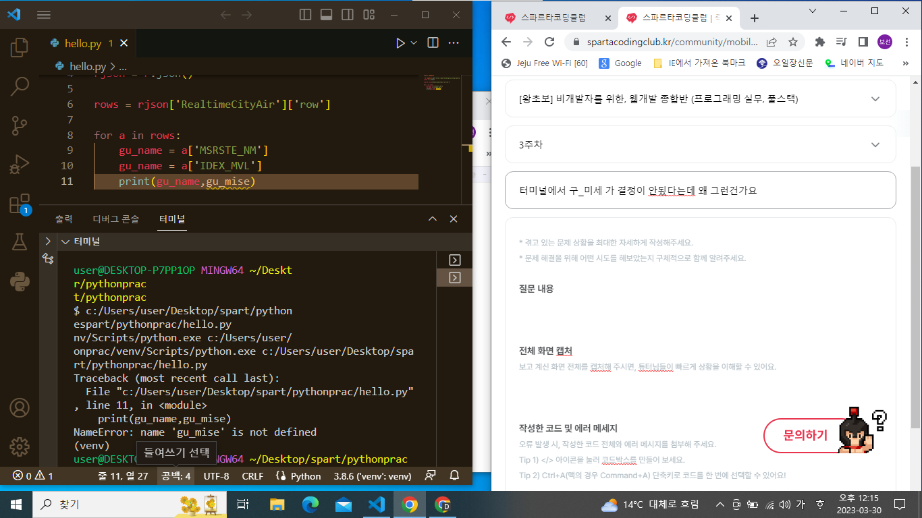This screenshot has height=518, width=922.
Task: Reload the Chrome page
Action: [549, 42]
